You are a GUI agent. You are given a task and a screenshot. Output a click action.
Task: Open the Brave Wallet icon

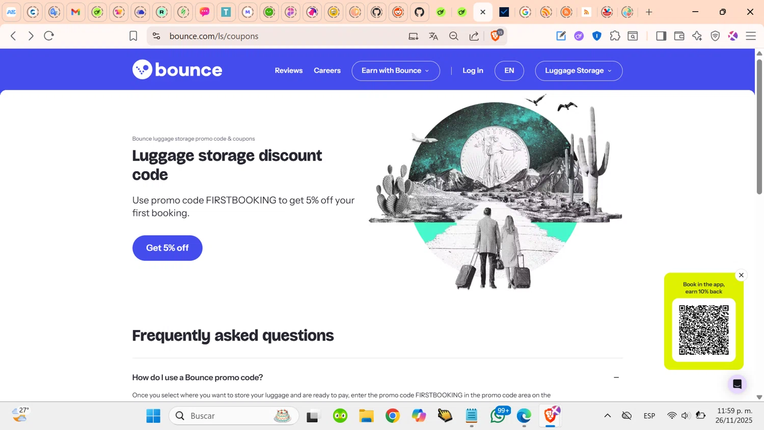(679, 36)
